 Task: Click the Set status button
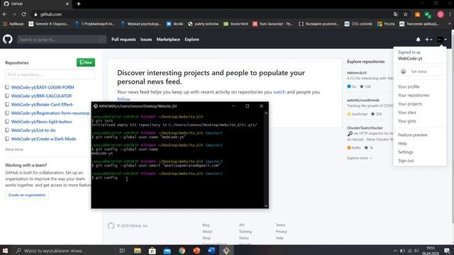419,72
